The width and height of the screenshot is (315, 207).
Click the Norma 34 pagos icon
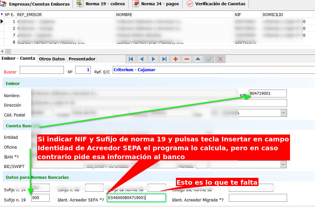pyautogui.click(x=136, y=3)
